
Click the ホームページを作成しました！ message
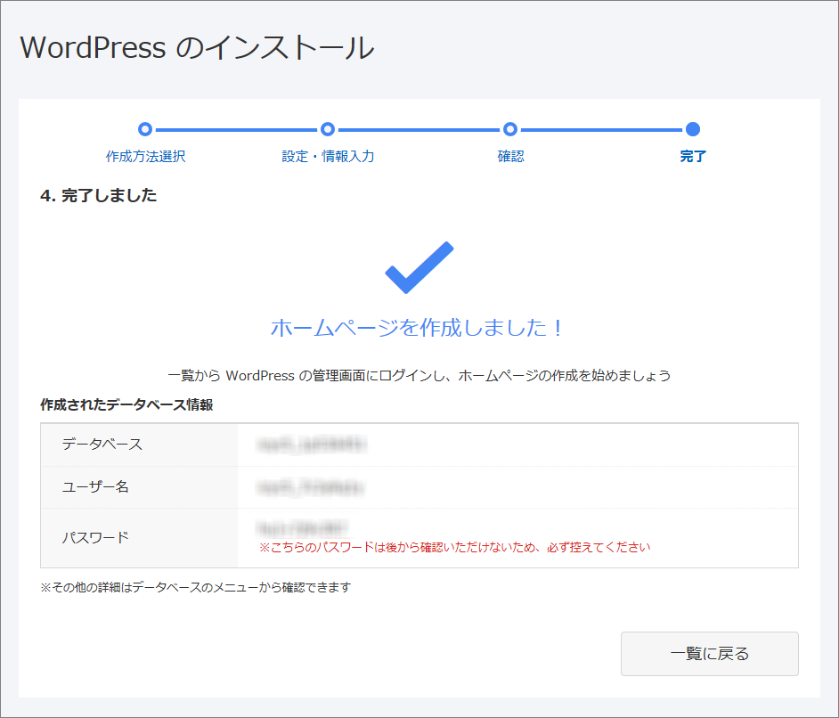tap(418, 328)
